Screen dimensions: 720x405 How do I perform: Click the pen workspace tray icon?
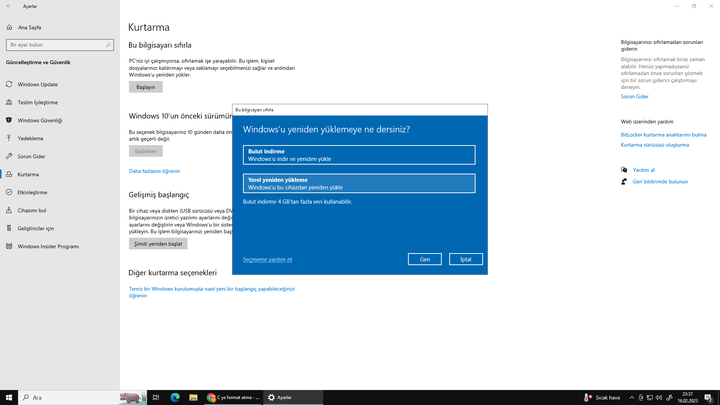click(x=669, y=397)
